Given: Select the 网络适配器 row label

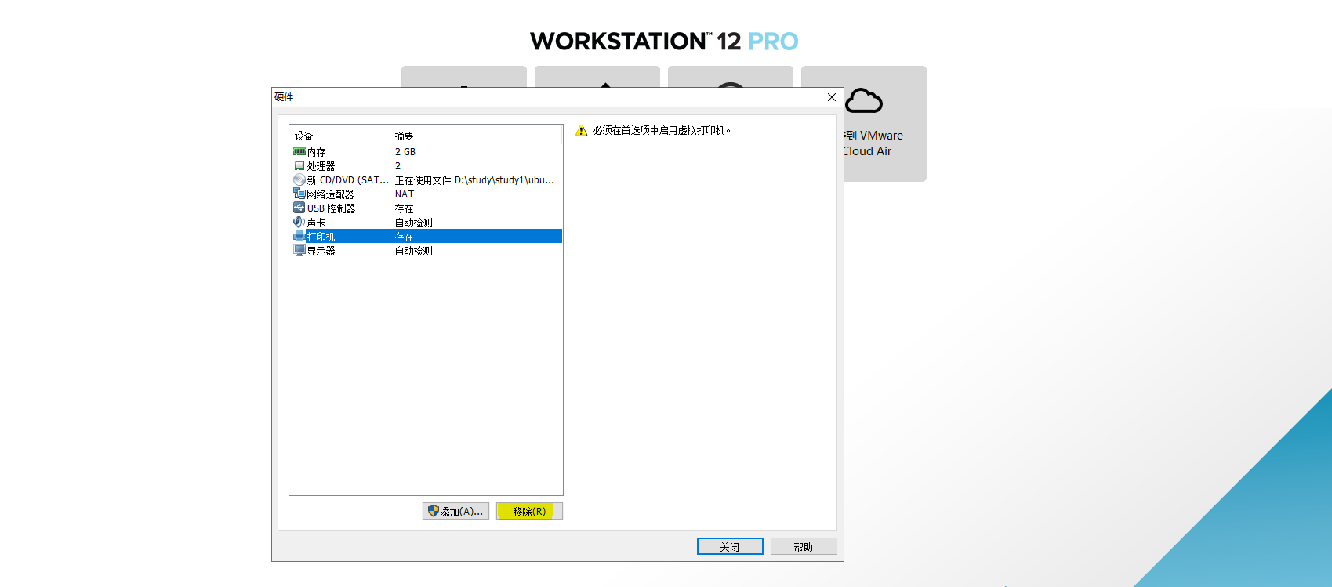Looking at the screenshot, I should tap(331, 194).
